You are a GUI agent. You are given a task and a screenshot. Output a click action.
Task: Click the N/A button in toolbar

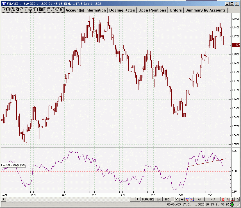tap(213, 199)
